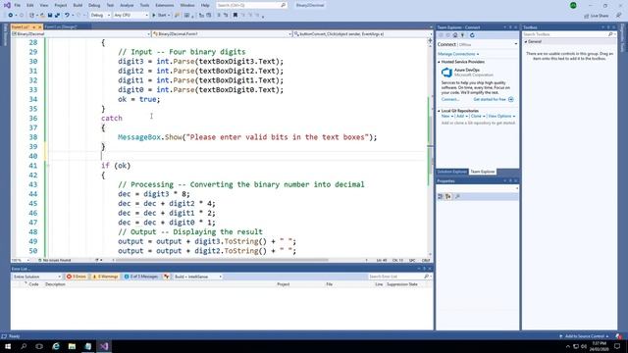The height and width of the screenshot is (353, 628).
Task: Switch to Team Explorer tab
Action: pyautogui.click(x=482, y=172)
